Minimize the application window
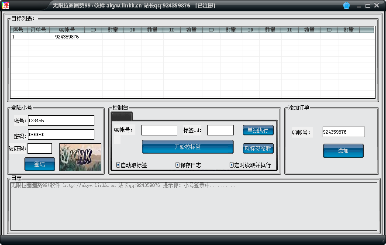This screenshot has width=386, height=245. pyautogui.click(x=359, y=6)
